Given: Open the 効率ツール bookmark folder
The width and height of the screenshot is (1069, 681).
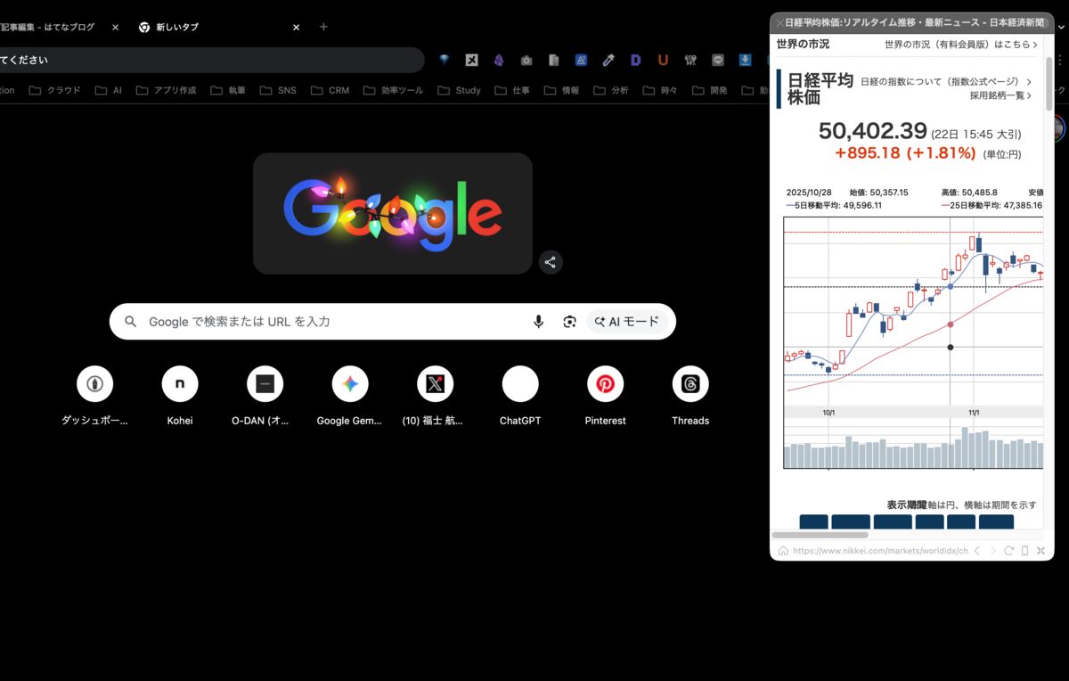Looking at the screenshot, I should tap(394, 90).
